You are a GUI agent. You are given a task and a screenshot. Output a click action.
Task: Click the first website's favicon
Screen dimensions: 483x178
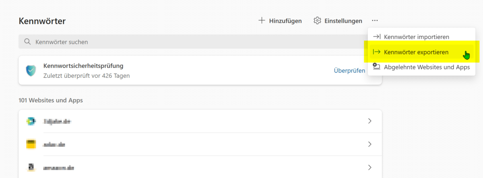coord(31,121)
